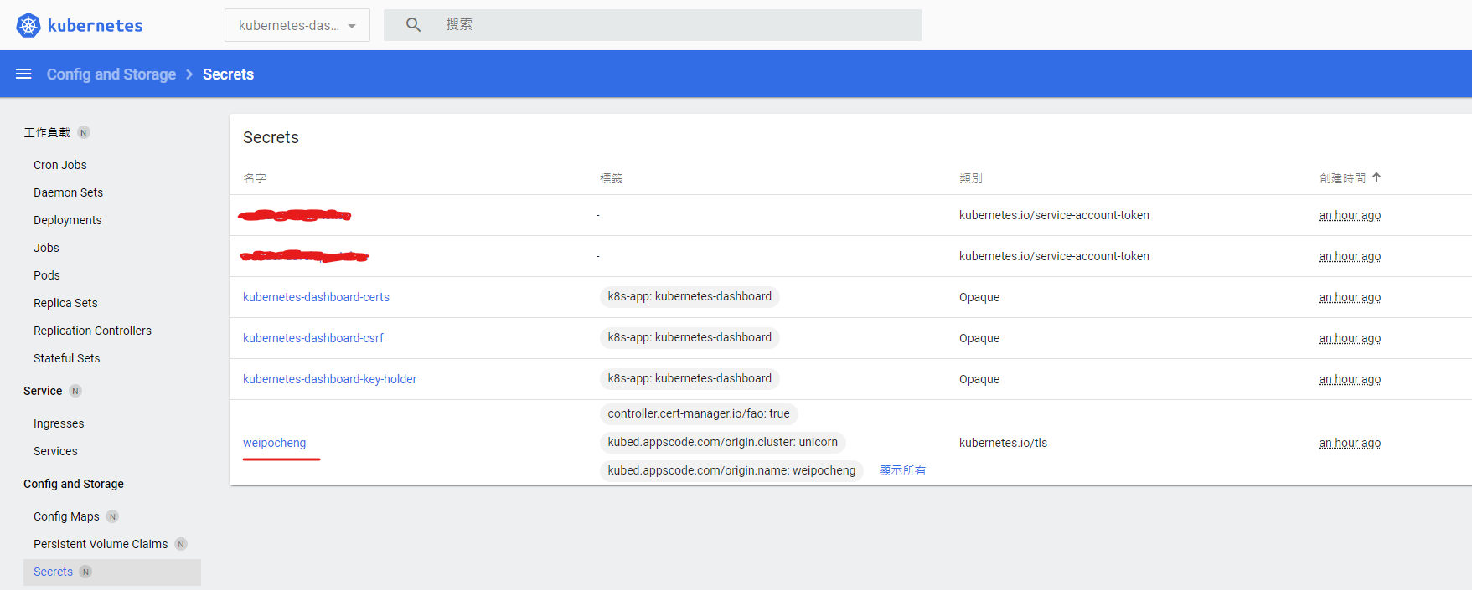Open Cron Jobs in sidebar

click(x=60, y=165)
